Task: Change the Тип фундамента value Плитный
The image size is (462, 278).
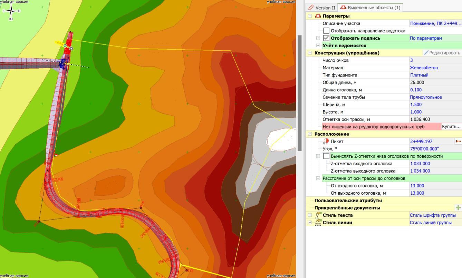Action: coord(435,75)
